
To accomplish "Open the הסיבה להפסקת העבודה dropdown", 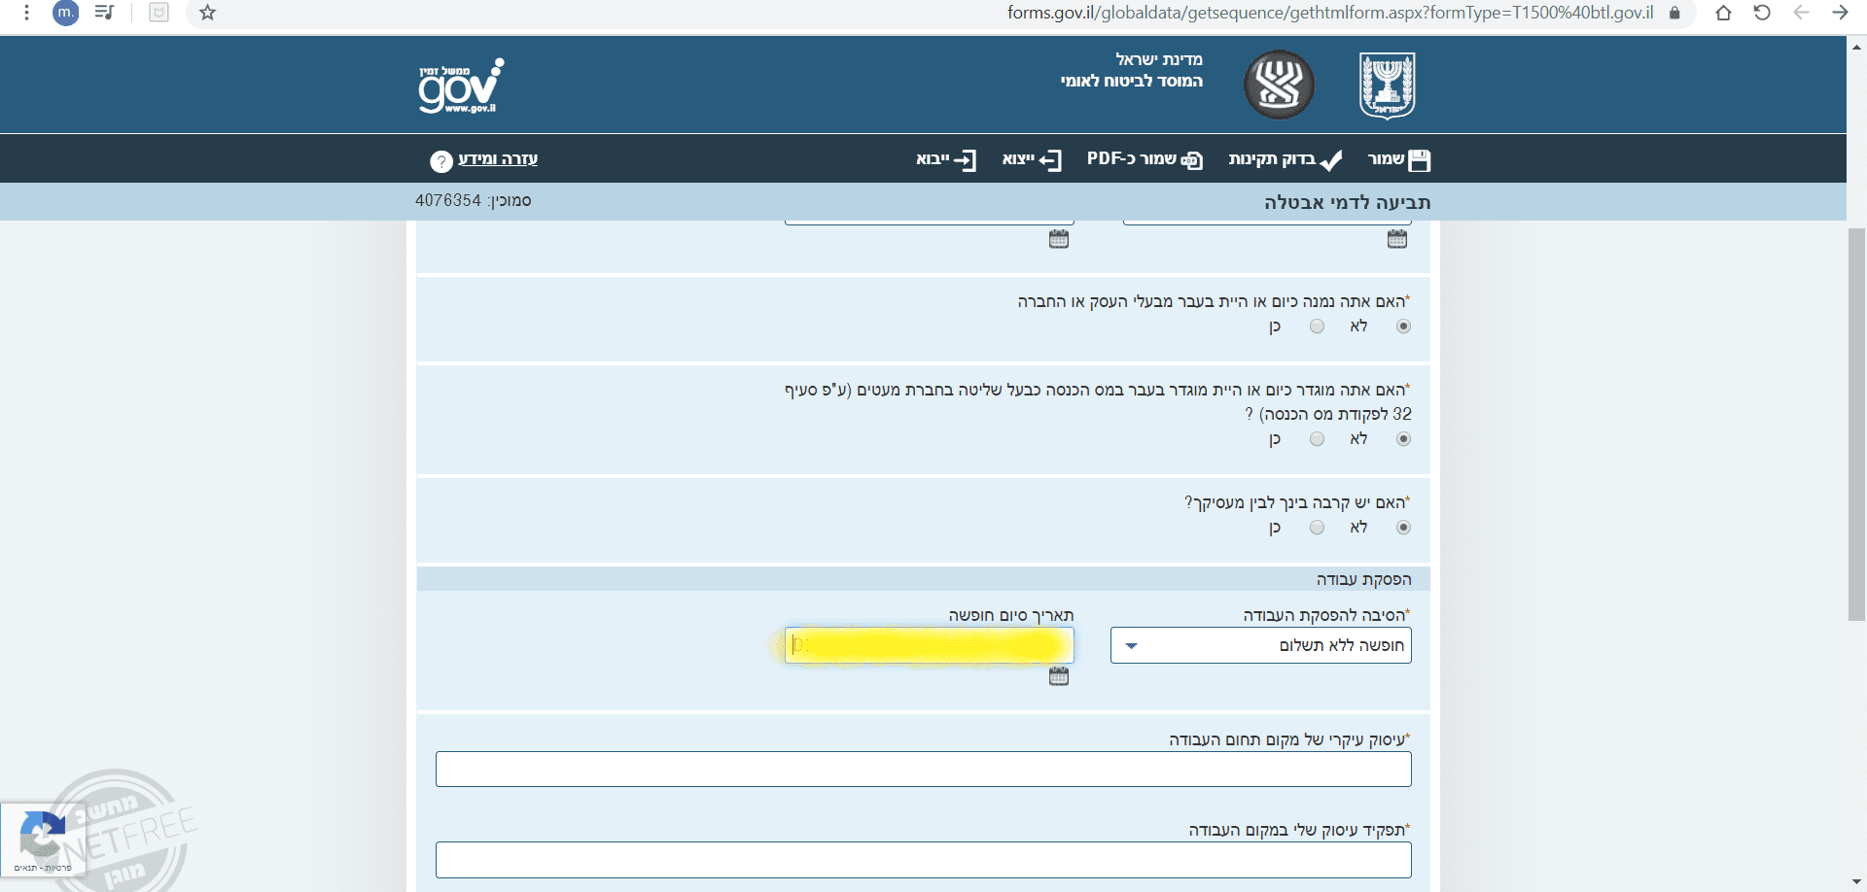I will (x=1261, y=645).
